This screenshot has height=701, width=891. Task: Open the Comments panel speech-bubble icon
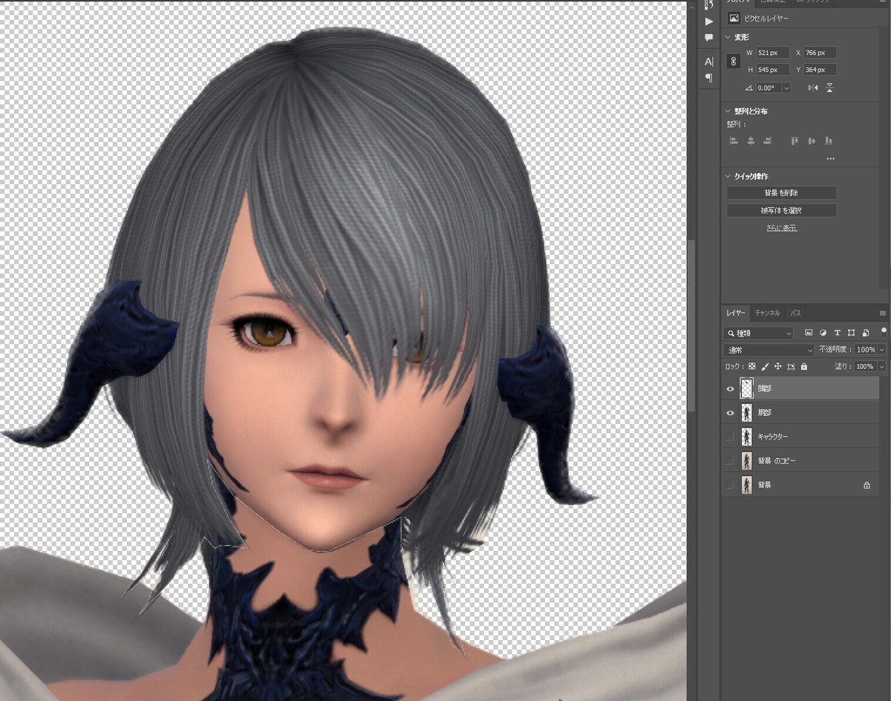[x=709, y=37]
